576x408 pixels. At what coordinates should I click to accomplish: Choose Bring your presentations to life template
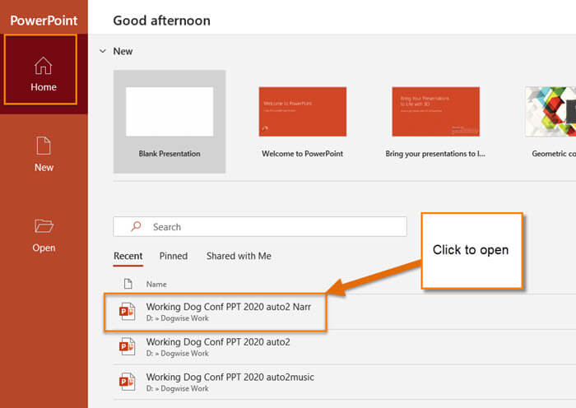click(x=435, y=122)
